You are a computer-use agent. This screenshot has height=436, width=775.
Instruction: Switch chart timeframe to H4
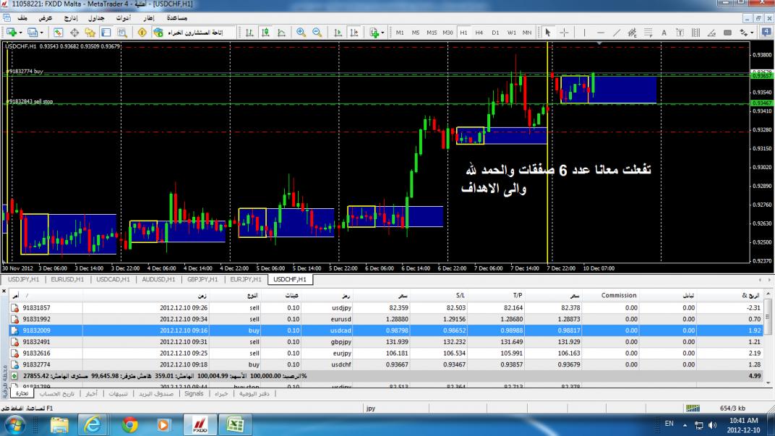click(479, 33)
